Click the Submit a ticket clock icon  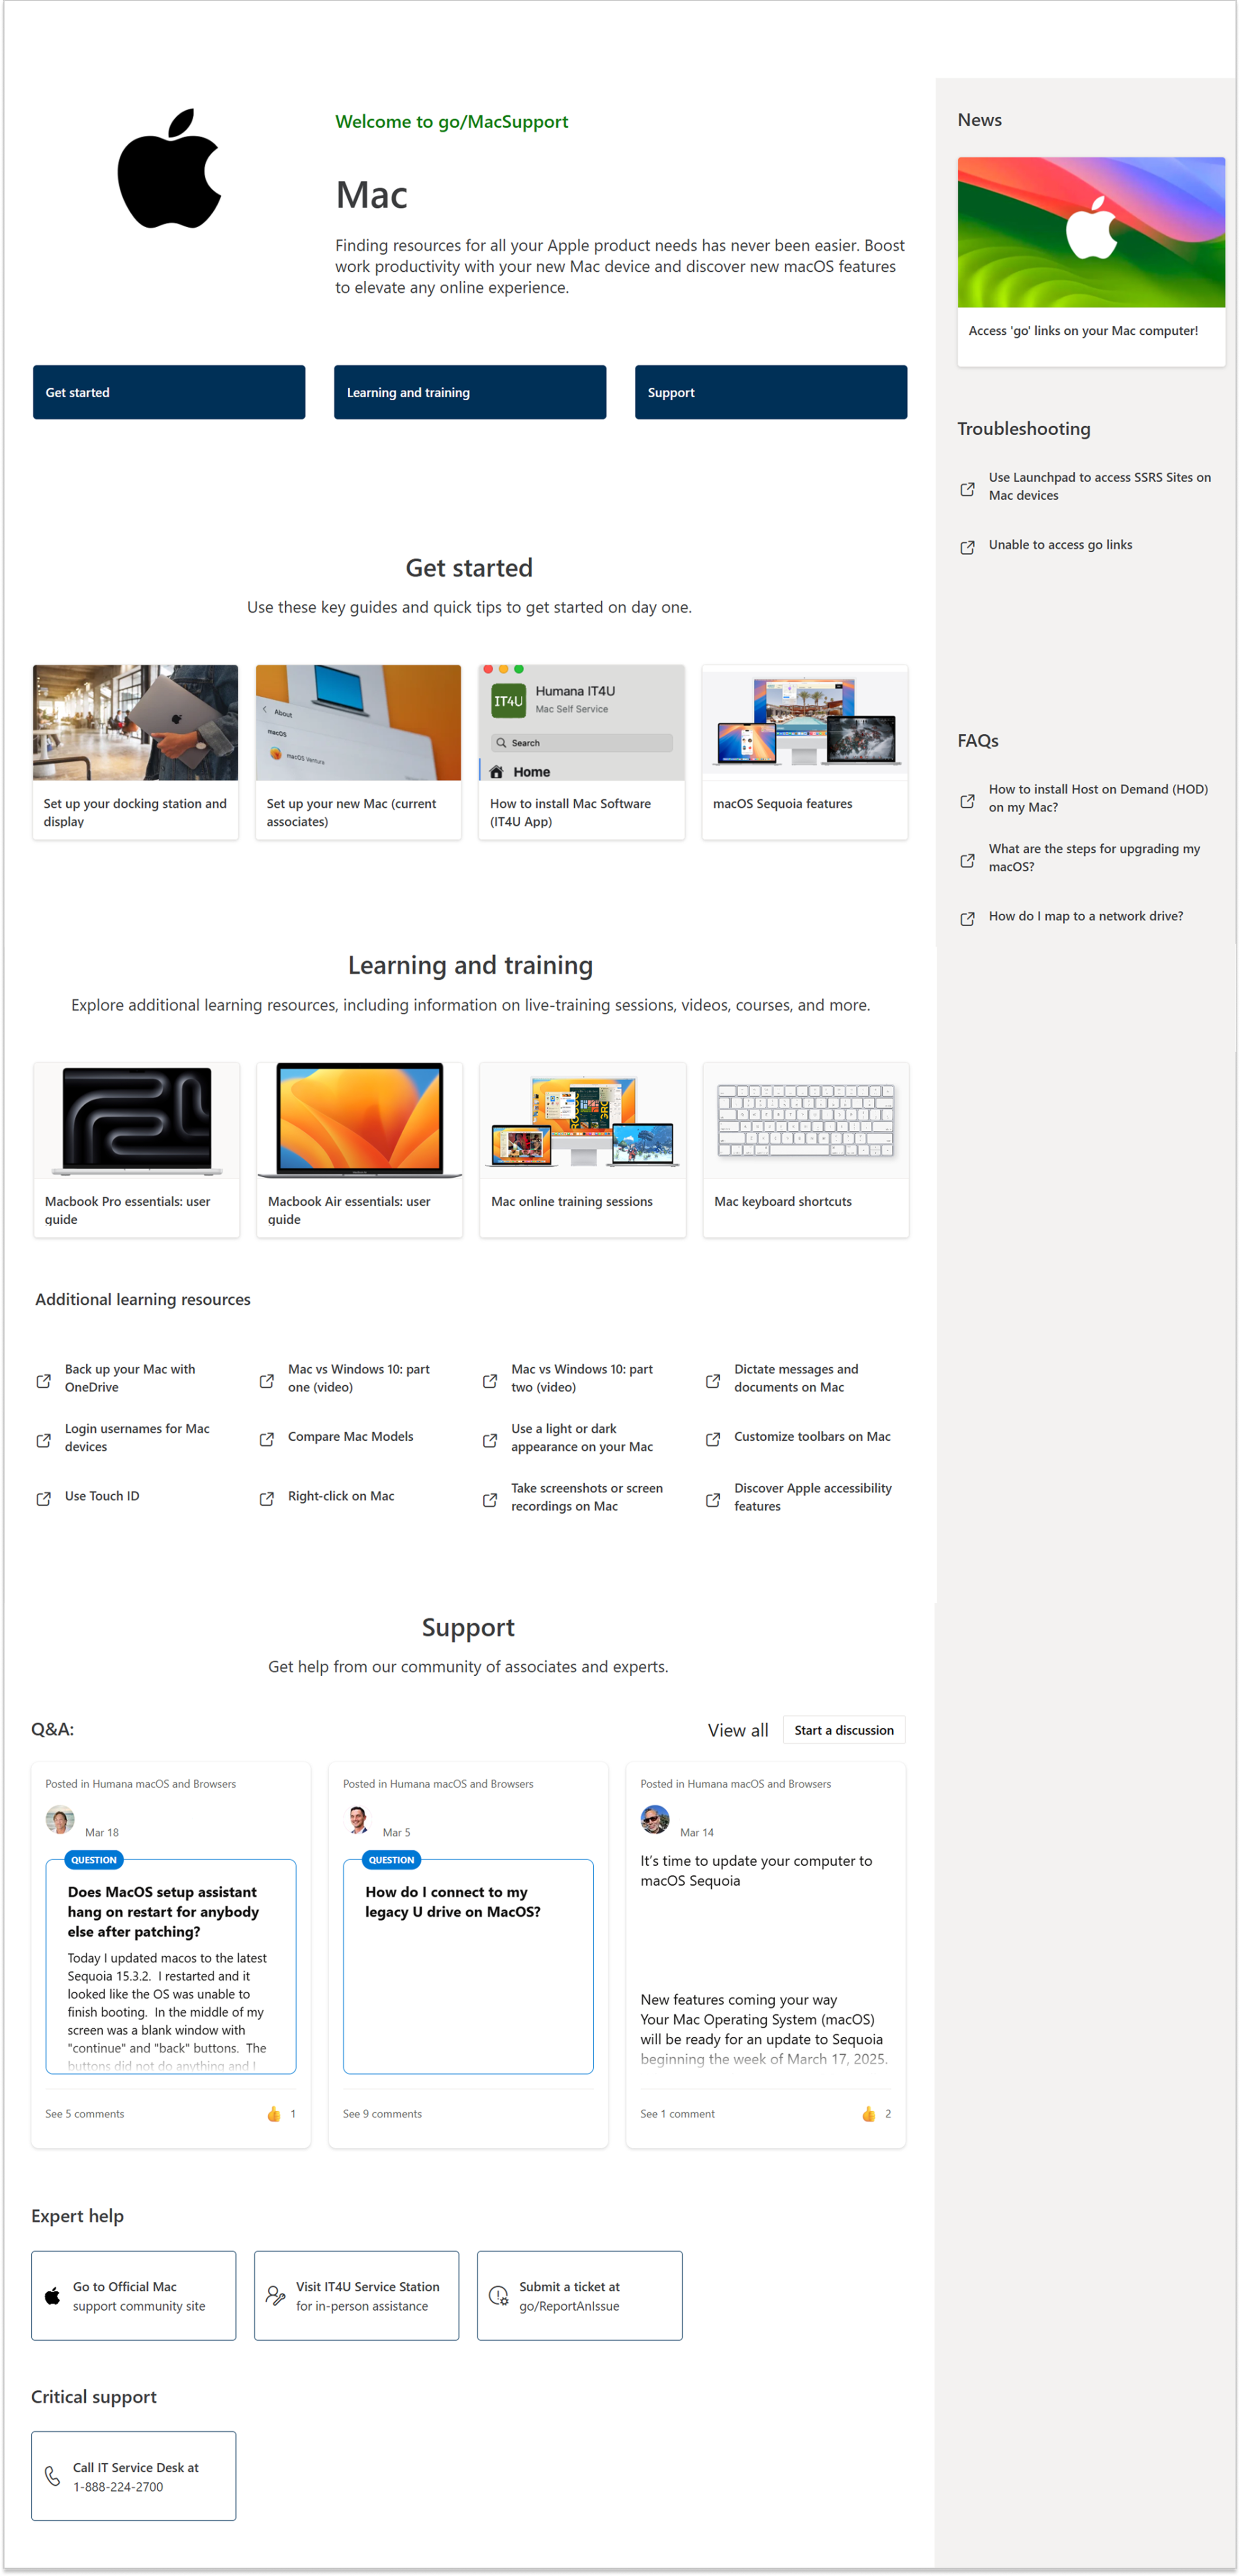[x=498, y=2296]
